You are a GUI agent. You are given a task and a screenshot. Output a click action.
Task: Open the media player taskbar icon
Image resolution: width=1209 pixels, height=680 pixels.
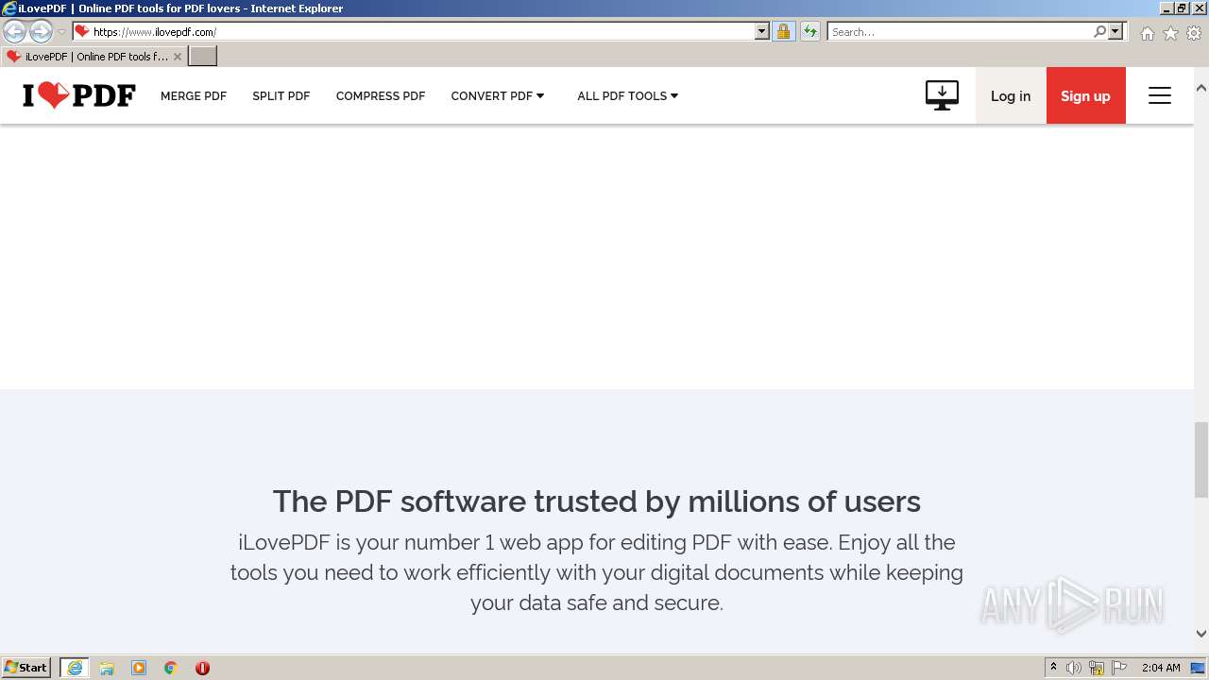click(139, 668)
